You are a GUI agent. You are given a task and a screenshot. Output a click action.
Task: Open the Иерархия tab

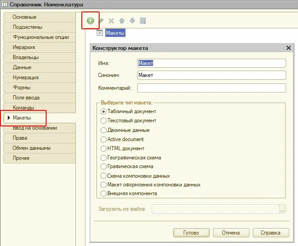(x=39, y=47)
